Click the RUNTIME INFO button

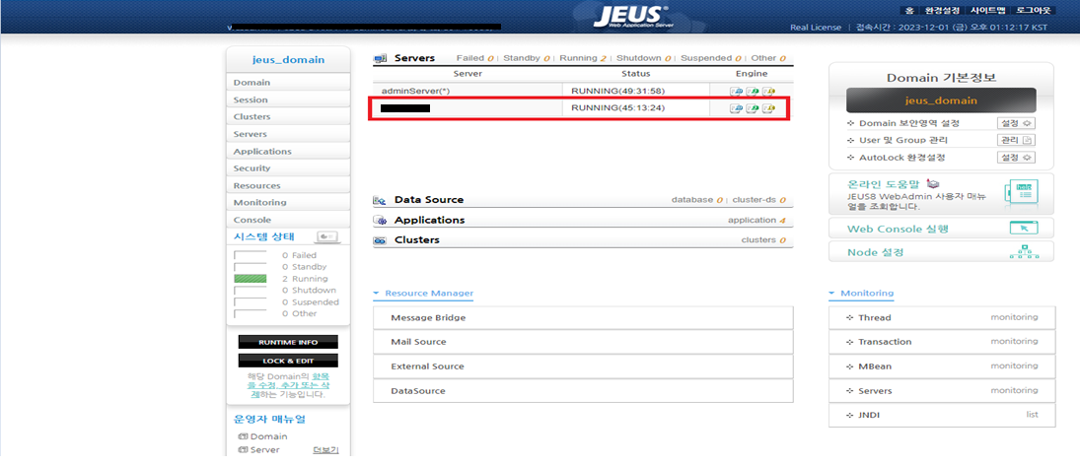(x=288, y=342)
